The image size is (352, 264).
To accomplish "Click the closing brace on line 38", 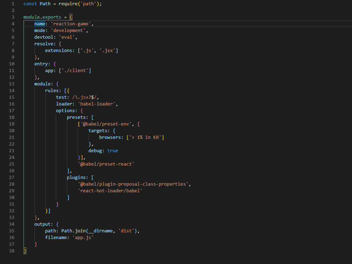I will (25, 251).
